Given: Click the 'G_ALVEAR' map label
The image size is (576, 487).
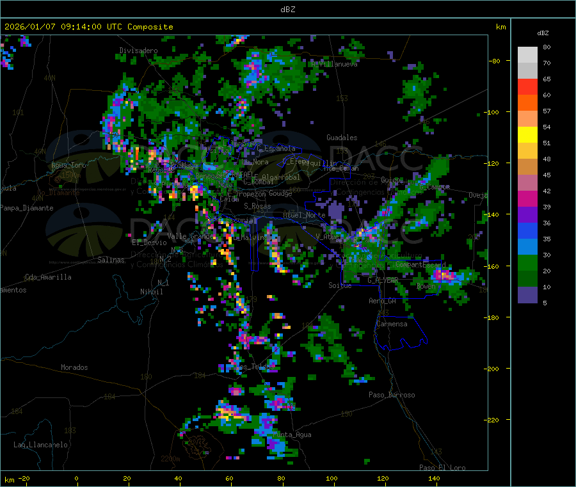Looking at the screenshot, I should click(383, 280).
